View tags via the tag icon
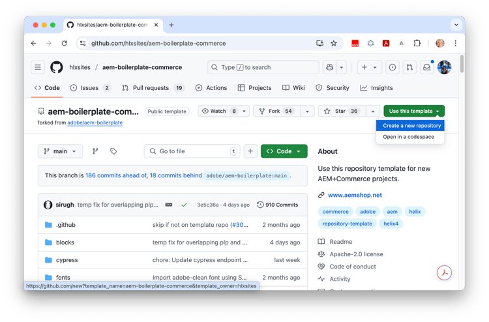Image resolution: width=489 pixels, height=322 pixels. point(113,151)
